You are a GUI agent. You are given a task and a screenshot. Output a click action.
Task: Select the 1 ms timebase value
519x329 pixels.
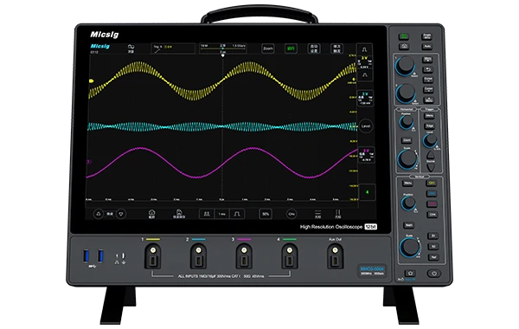click(x=221, y=214)
